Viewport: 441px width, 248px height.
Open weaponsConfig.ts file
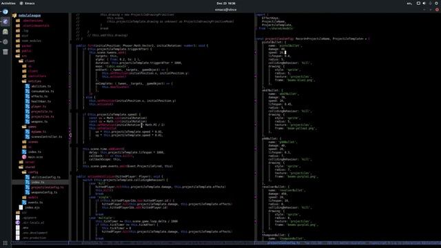pyautogui.click(x=44, y=192)
